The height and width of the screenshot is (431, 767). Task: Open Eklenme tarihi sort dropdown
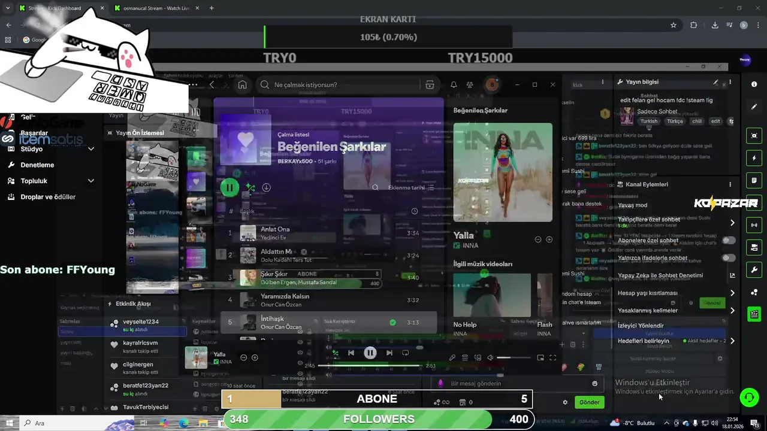click(x=411, y=187)
